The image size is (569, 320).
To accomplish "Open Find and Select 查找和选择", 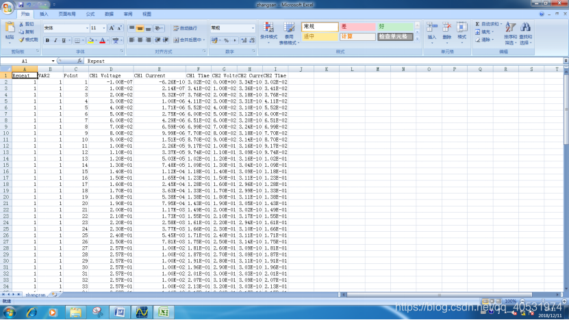I will coord(525,33).
